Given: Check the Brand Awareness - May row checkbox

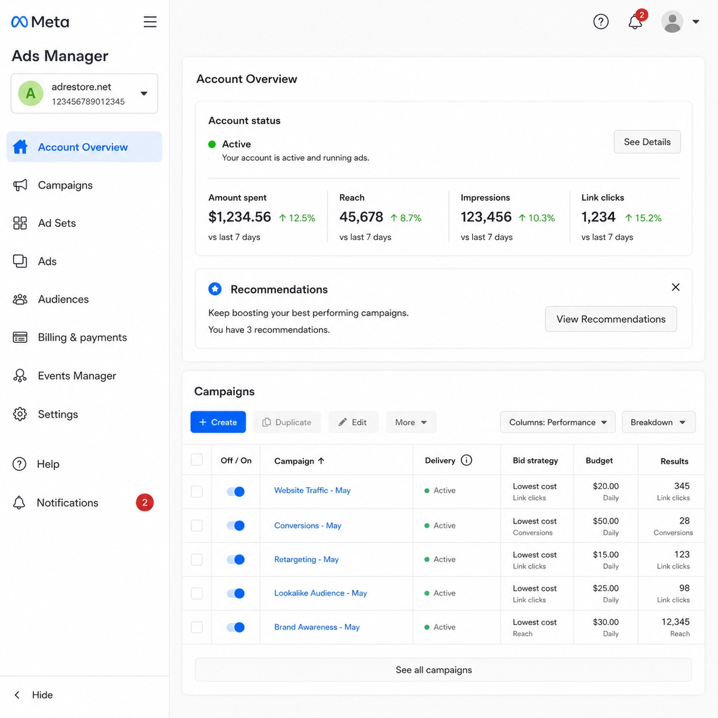Looking at the screenshot, I should (197, 627).
